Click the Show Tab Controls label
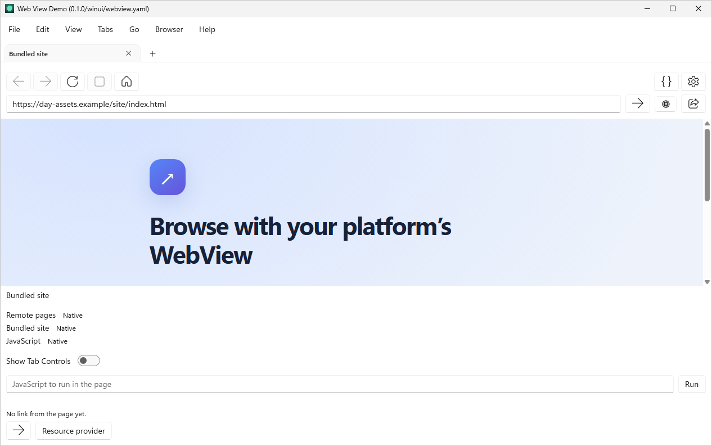Screen dimensions: 712x446 coord(38,361)
